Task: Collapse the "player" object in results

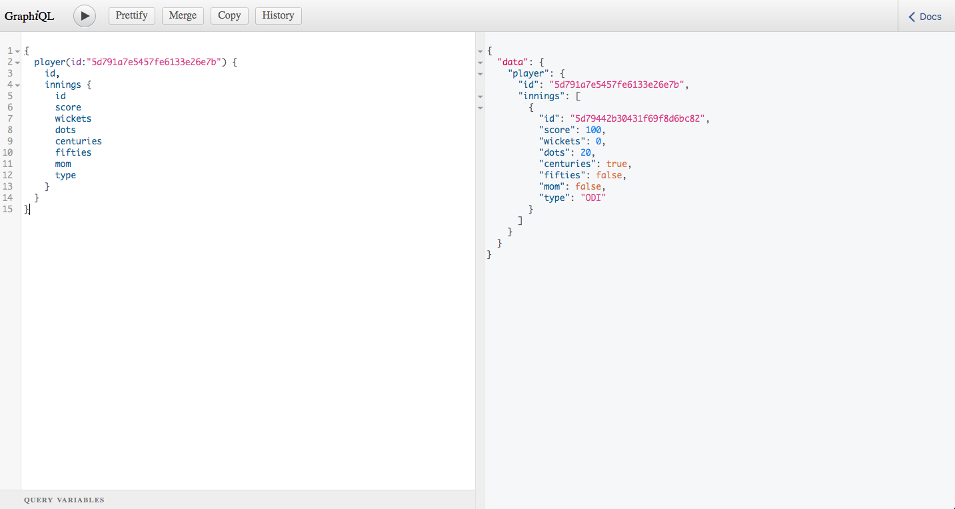Action: [480, 74]
